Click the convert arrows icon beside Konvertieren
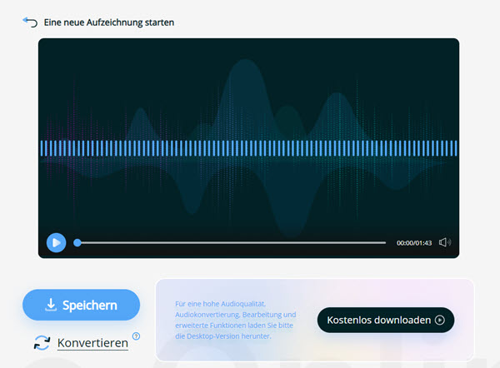 (x=42, y=343)
